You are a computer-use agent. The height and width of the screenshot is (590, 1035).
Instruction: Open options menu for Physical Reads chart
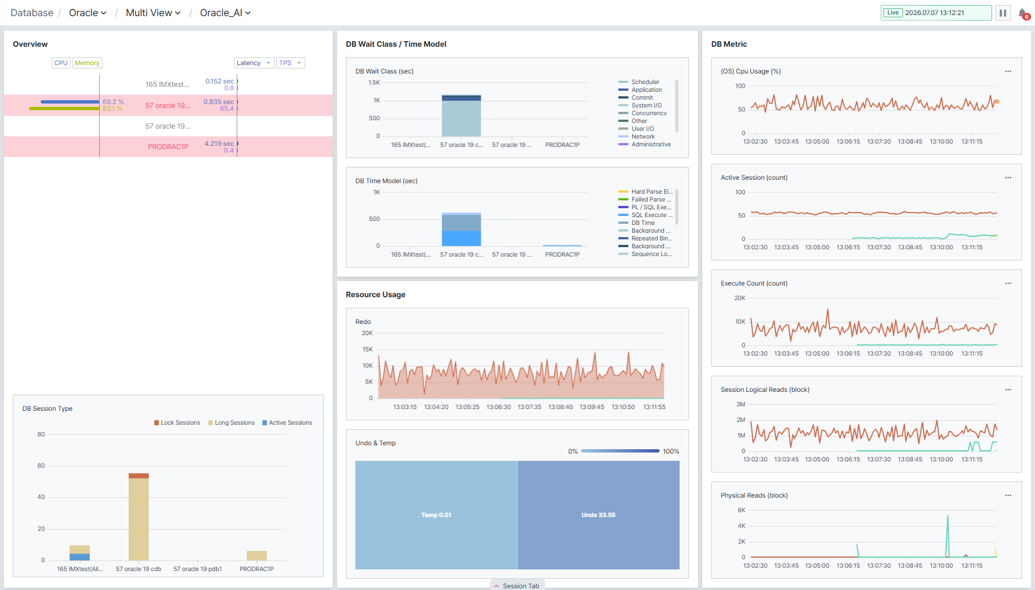point(1008,495)
